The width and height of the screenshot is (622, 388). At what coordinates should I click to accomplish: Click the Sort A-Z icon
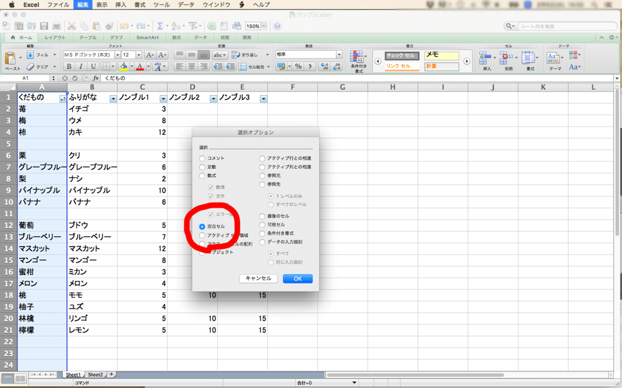coord(176,26)
